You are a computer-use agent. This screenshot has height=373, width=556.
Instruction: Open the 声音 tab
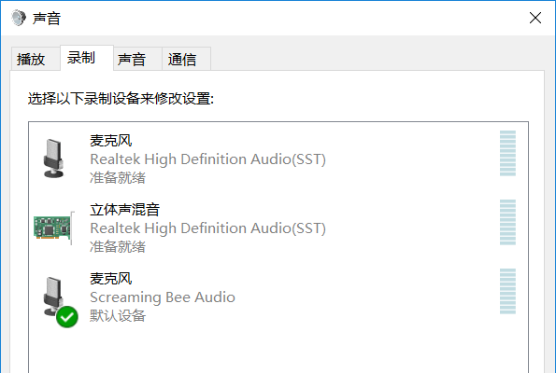[x=132, y=59]
